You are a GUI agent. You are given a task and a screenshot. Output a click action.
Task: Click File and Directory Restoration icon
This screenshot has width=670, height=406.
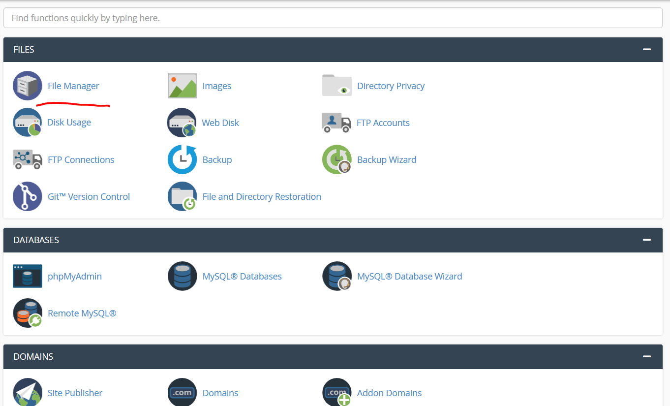(x=183, y=196)
